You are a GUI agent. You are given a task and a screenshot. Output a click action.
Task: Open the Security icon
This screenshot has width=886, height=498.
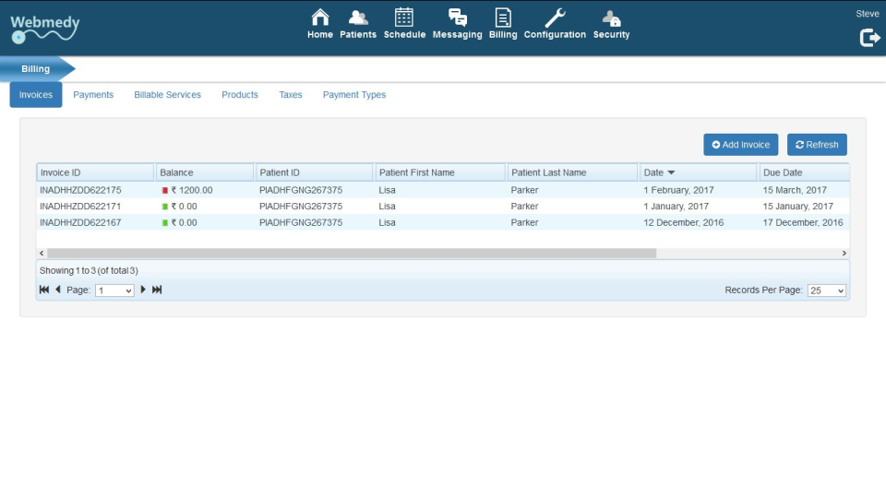(x=611, y=18)
